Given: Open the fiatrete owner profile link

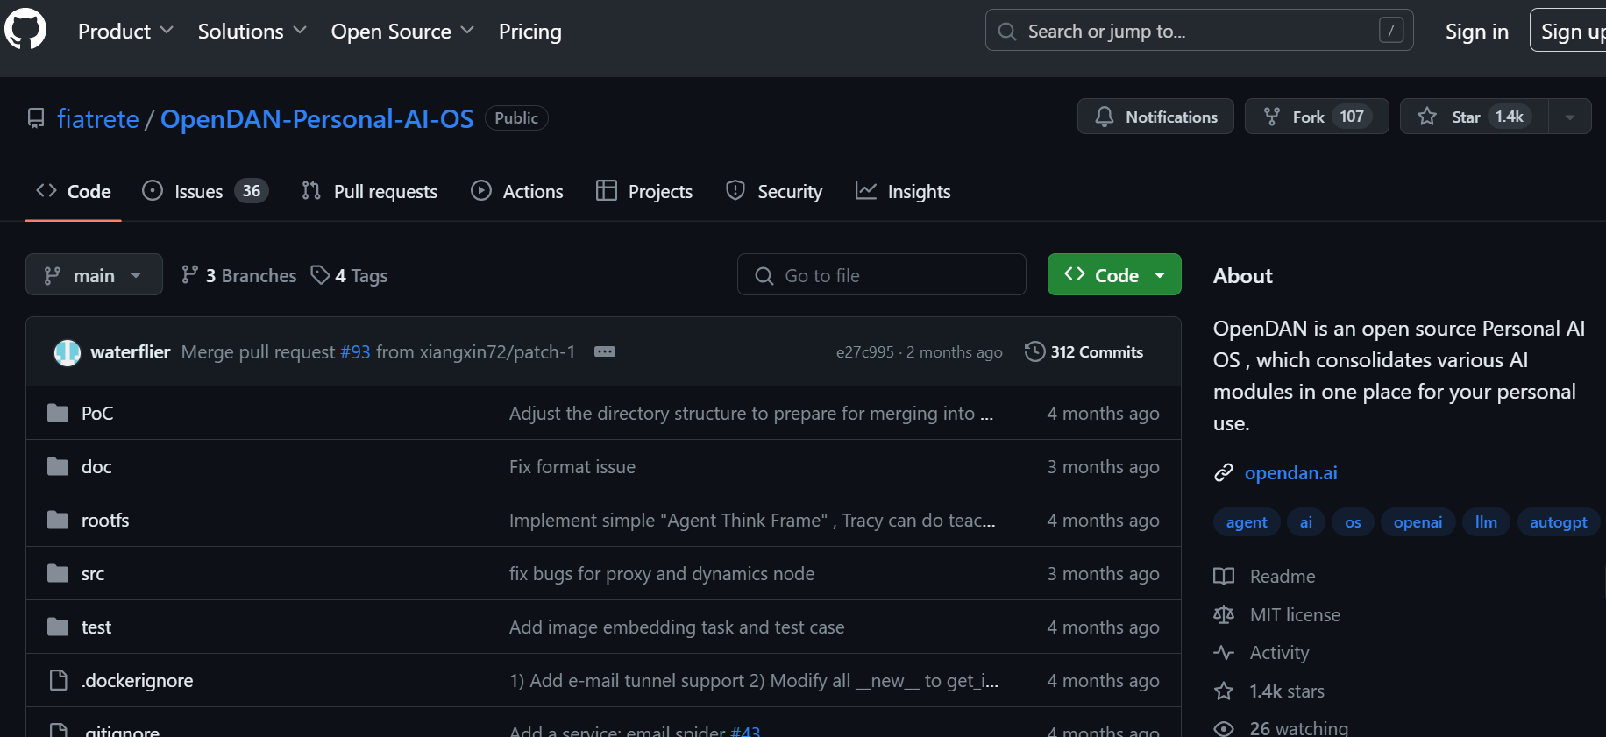Looking at the screenshot, I should (x=97, y=118).
